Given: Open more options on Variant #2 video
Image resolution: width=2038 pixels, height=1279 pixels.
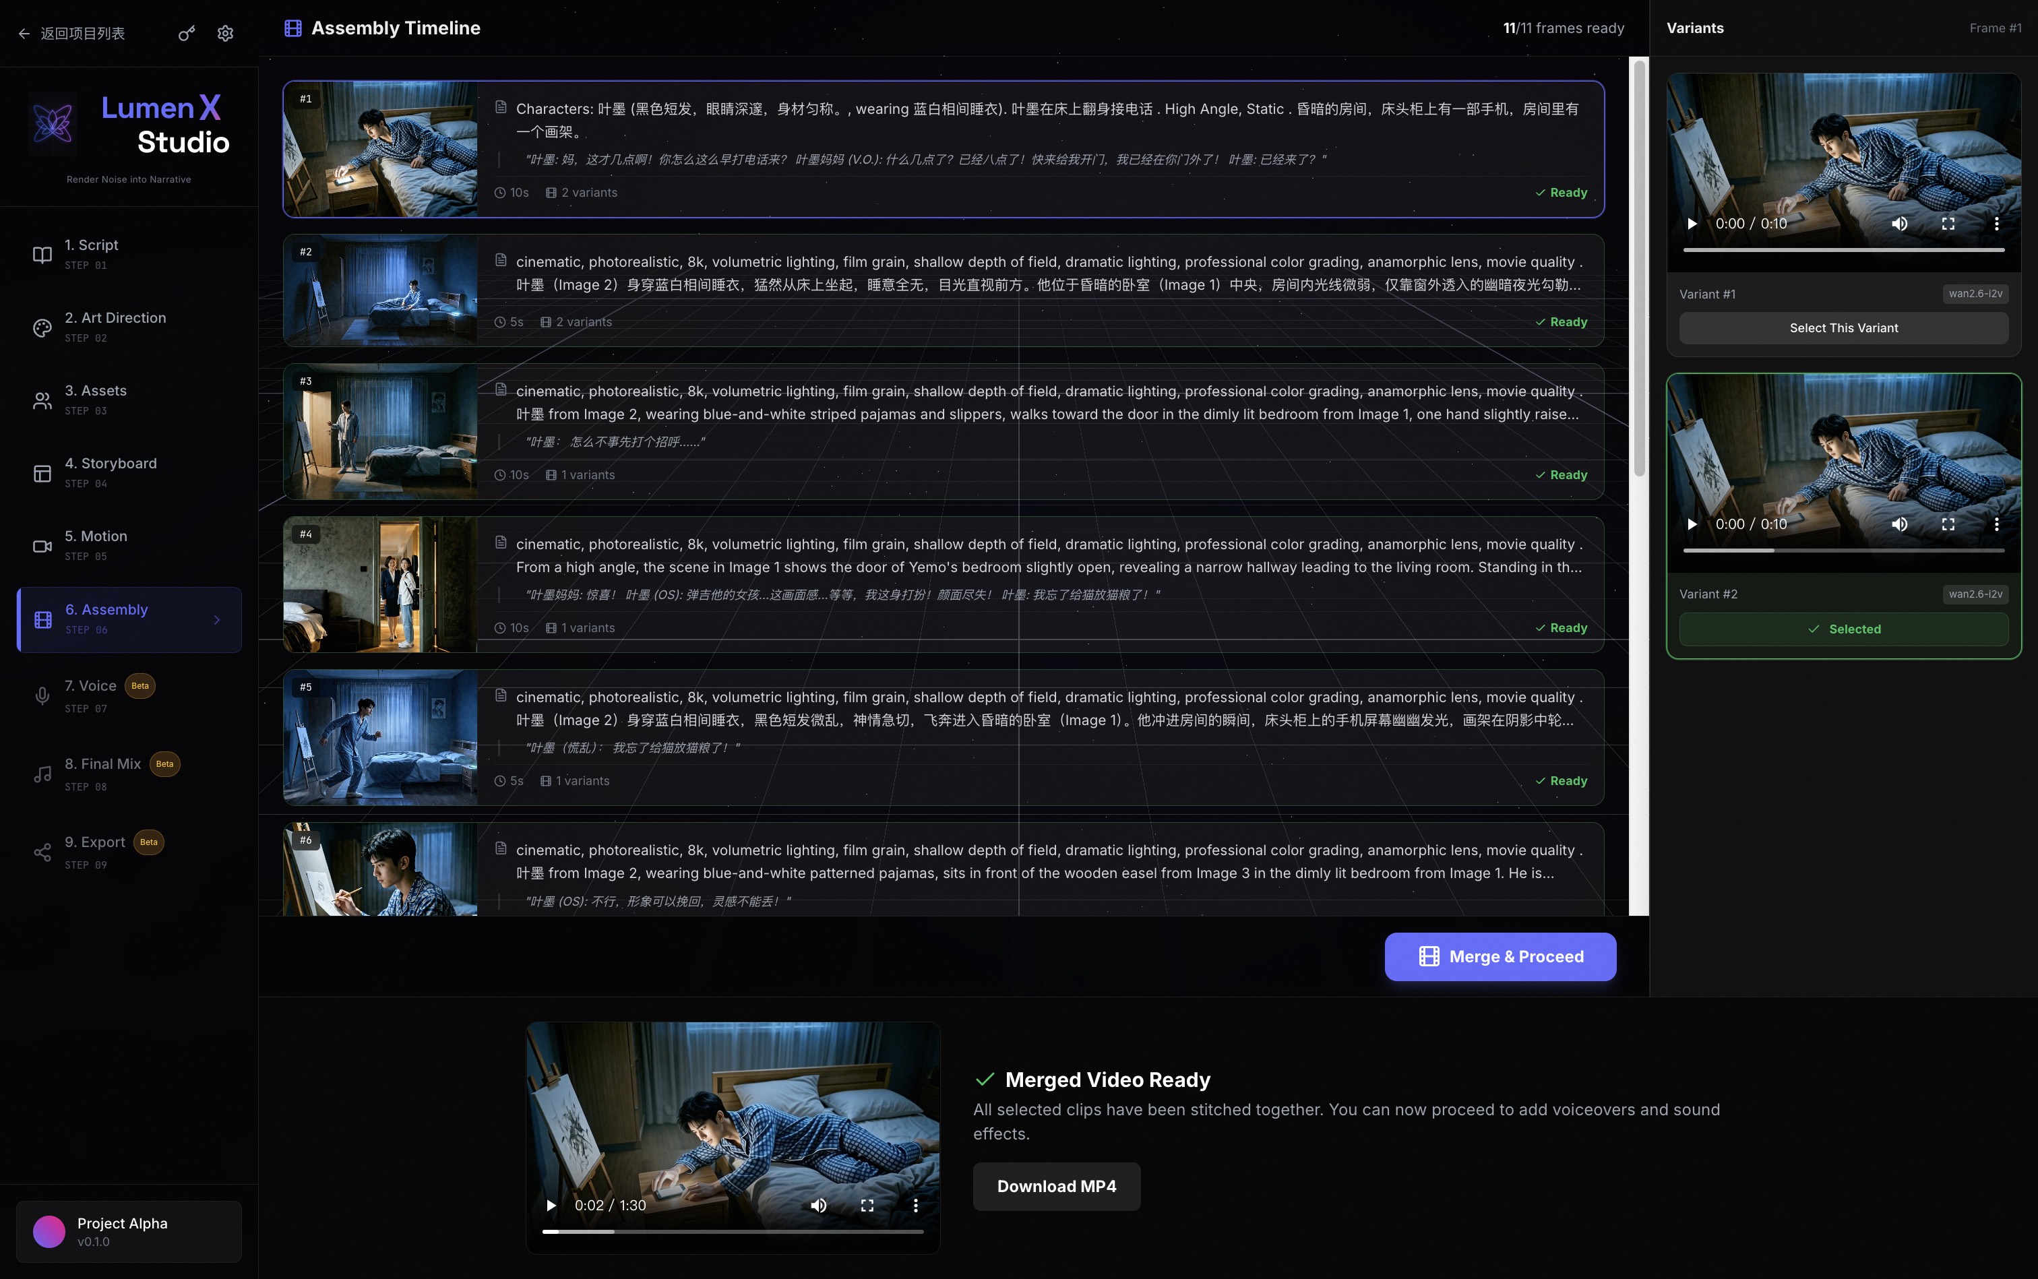Looking at the screenshot, I should coord(1996,524).
